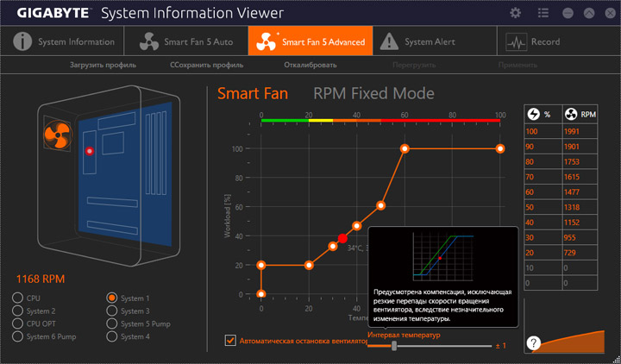Image resolution: width=621 pixels, height=364 pixels.
Task: Click the Интервал температур label
Action: click(x=404, y=335)
